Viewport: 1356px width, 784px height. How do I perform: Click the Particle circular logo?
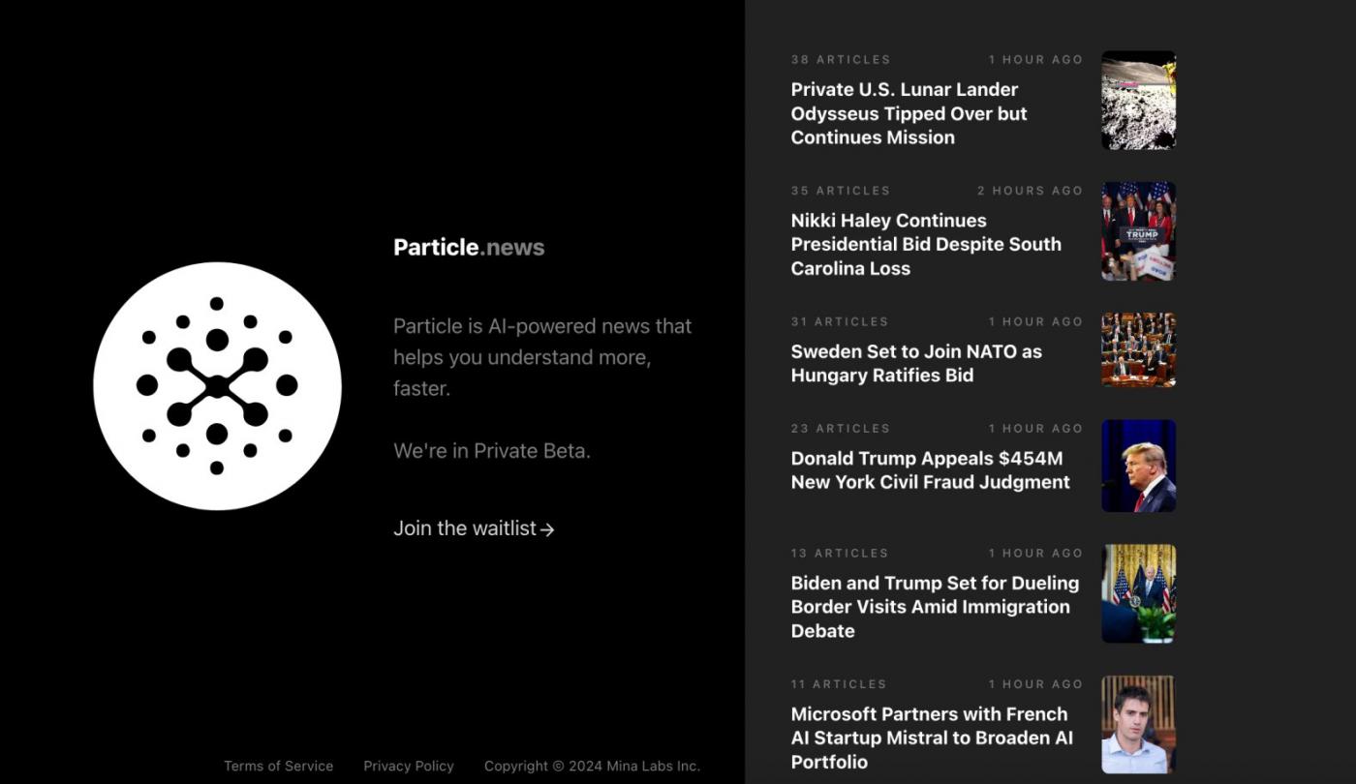[x=217, y=386]
